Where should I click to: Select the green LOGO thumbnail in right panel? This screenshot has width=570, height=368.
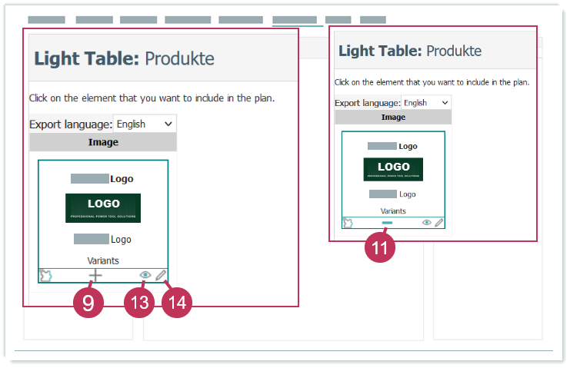(393, 169)
